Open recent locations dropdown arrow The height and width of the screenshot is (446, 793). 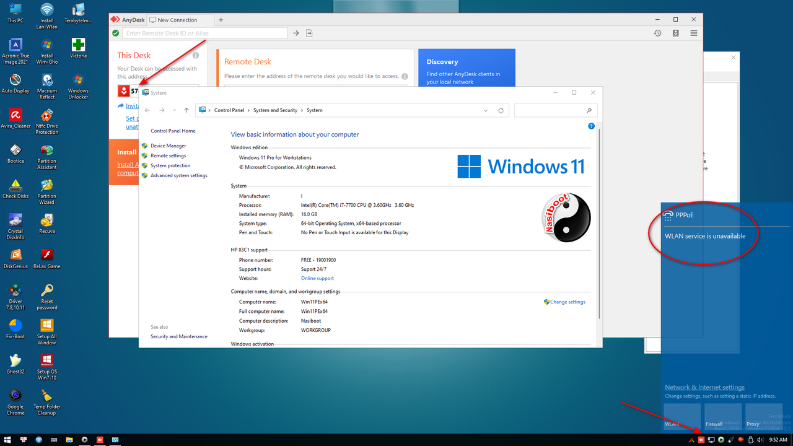pyautogui.click(x=175, y=110)
